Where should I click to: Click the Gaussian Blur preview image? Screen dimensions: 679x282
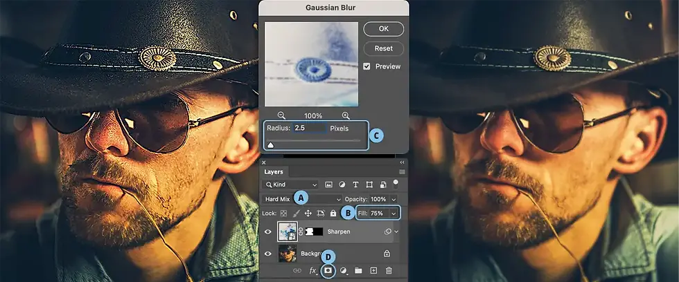tap(311, 64)
